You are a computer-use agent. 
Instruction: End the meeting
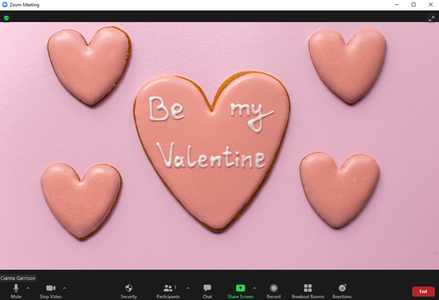click(x=423, y=291)
